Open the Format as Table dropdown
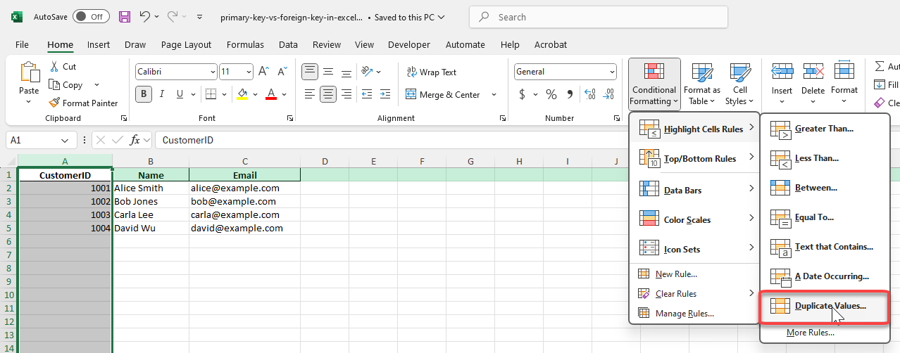 [x=701, y=85]
